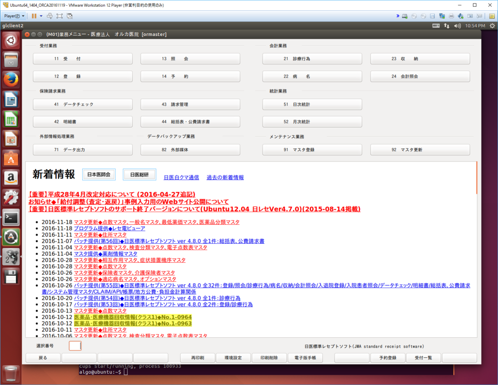Open network indicator in top panel

(x=446, y=26)
